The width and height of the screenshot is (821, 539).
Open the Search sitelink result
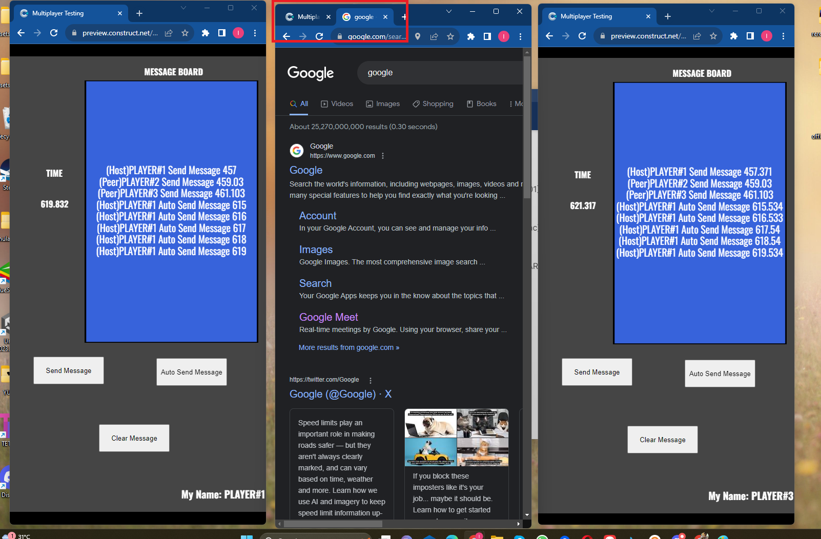pos(315,283)
